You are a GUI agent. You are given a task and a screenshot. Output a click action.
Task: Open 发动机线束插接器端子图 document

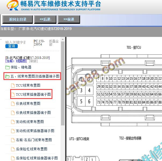point(35,131)
